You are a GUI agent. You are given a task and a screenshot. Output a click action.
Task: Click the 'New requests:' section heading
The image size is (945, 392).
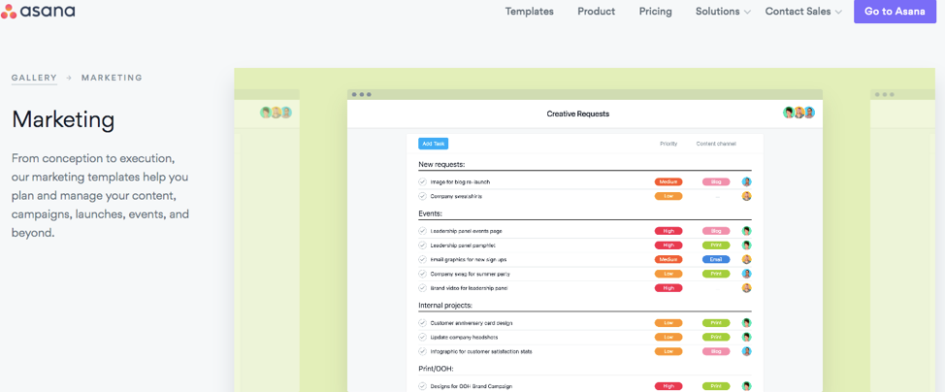[441, 164]
